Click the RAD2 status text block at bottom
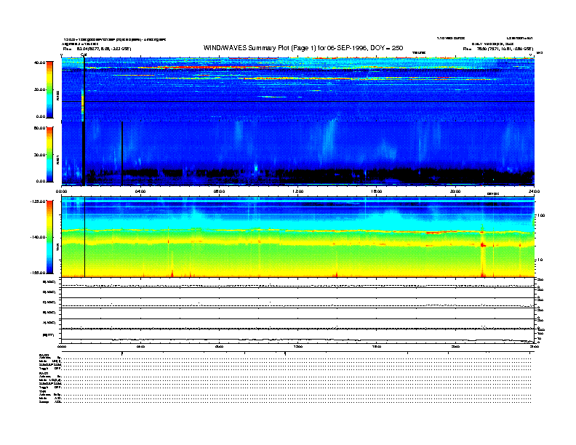 point(51,364)
